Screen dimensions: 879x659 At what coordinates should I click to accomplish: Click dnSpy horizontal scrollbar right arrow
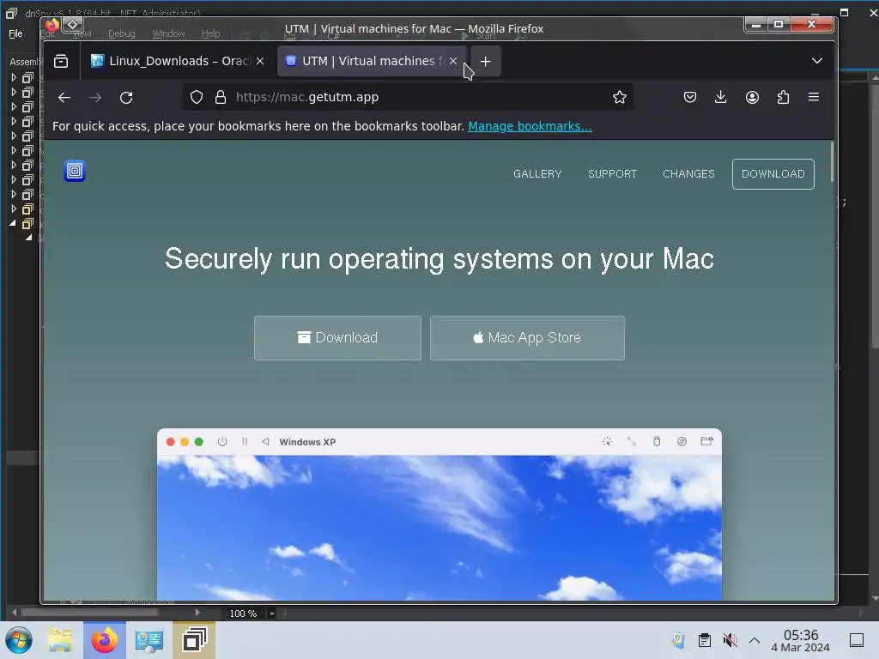click(x=197, y=613)
